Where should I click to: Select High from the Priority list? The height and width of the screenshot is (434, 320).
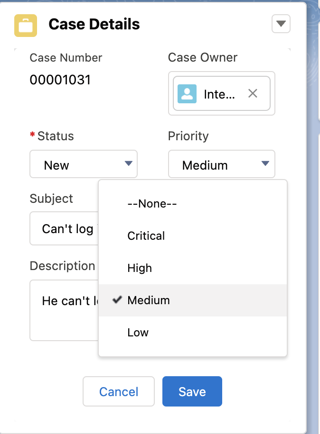(x=139, y=268)
